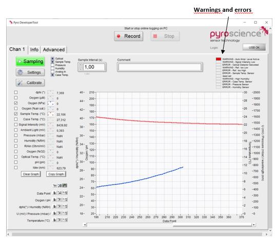Toggle the Sample Temp measurement checkbox
The height and width of the screenshot is (240, 277).
(52, 62)
